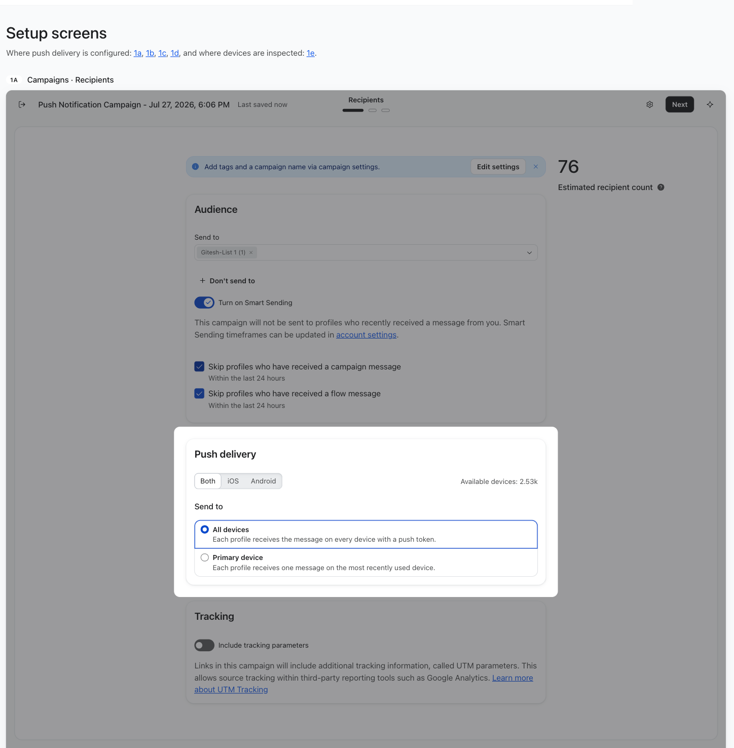
Task: Click the campaign title text
Action: (134, 104)
